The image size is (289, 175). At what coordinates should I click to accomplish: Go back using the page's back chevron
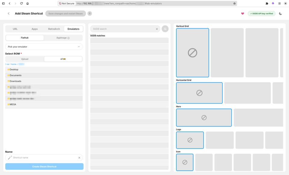point(8,13)
